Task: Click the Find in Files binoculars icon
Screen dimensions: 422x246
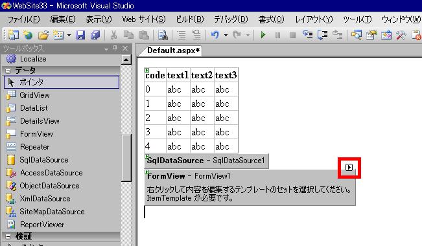Action: pyautogui.click(x=163, y=35)
